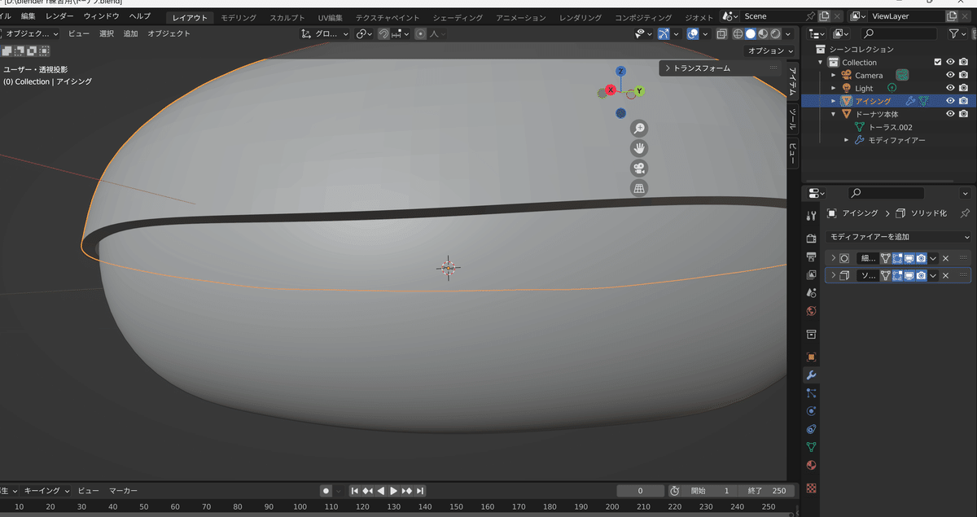Hide Camera in viewport via eye icon

[950, 75]
